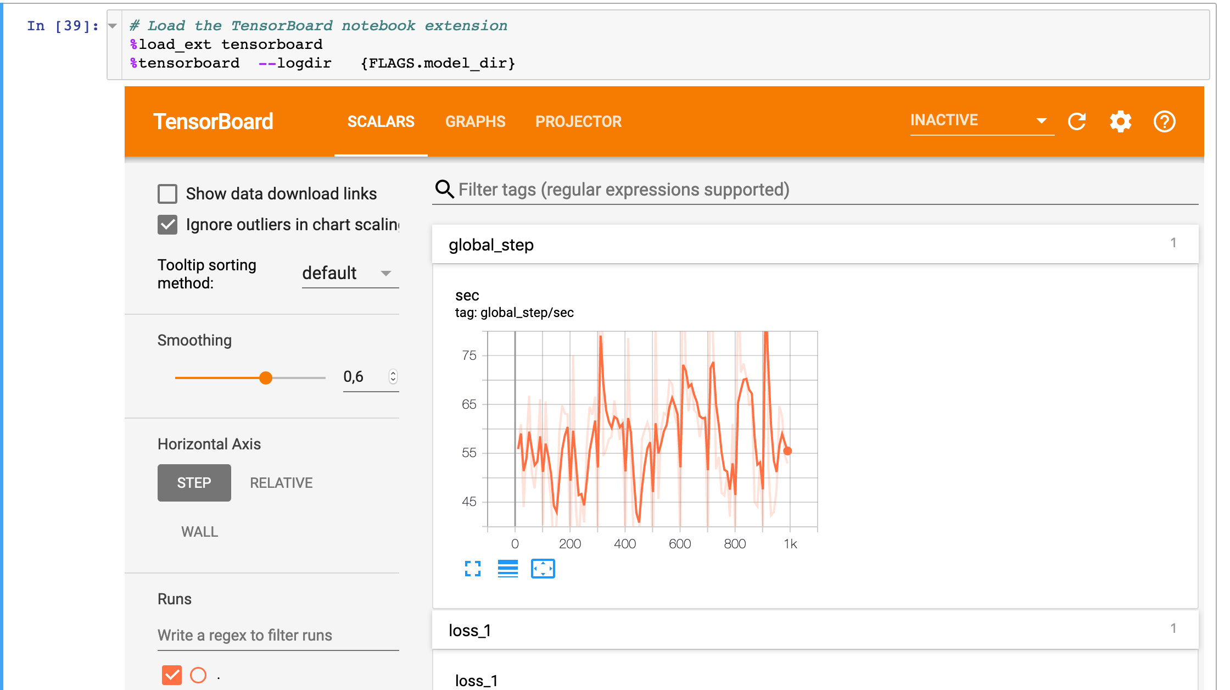Click the run color circle icon
1230x690 pixels.
coord(198,675)
